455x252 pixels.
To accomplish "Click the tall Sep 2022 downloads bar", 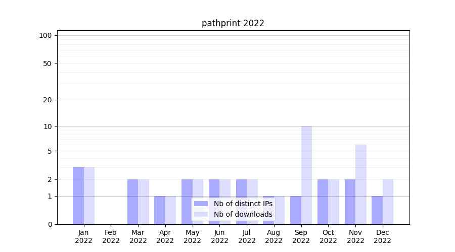I will tap(306, 175).
